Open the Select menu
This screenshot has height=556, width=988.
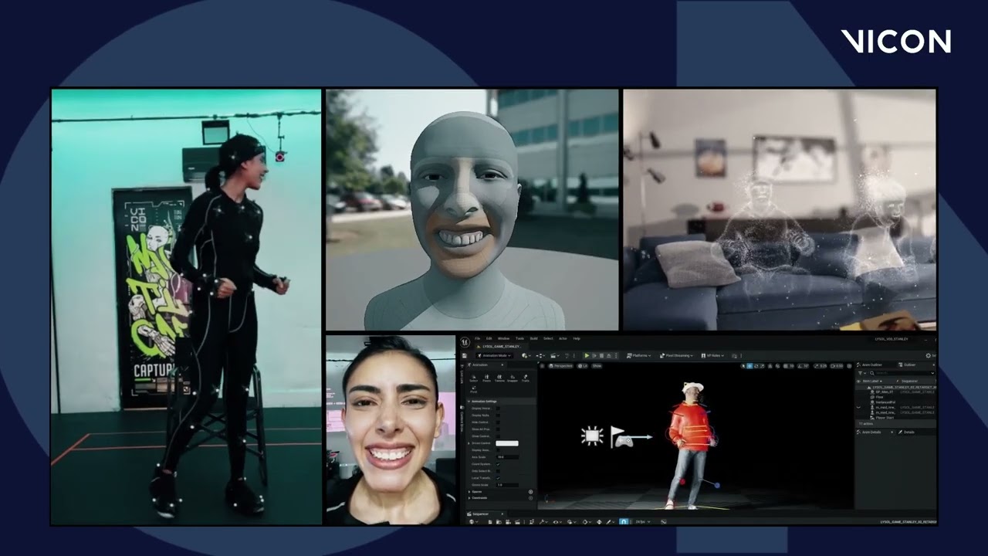[548, 338]
